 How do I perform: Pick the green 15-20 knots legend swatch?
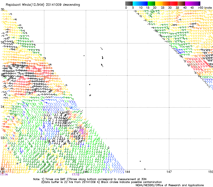(x=151, y=3)
